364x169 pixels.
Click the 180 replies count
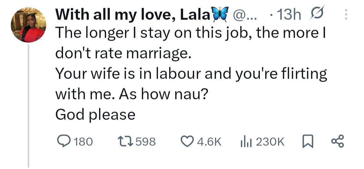coord(83,142)
